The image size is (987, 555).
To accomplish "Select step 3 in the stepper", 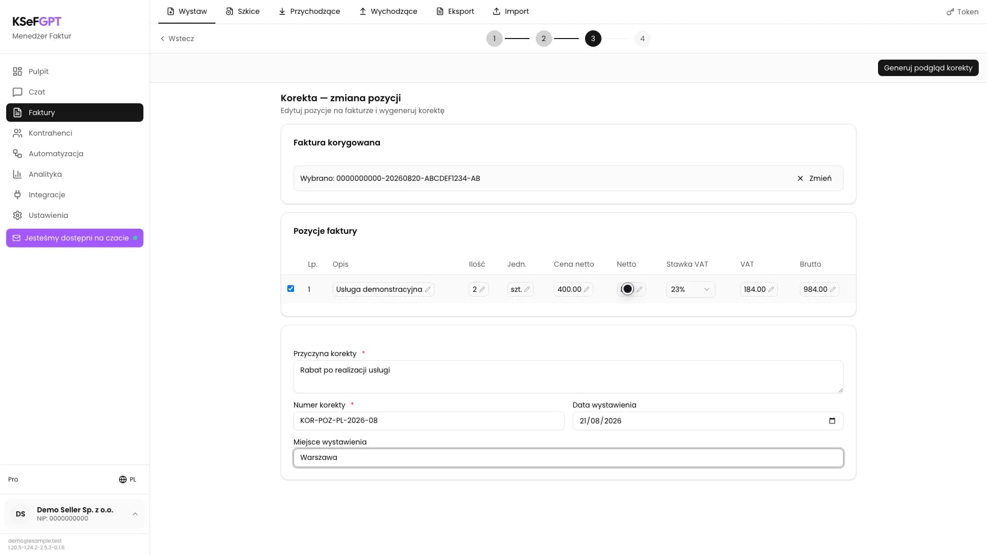I will [593, 39].
